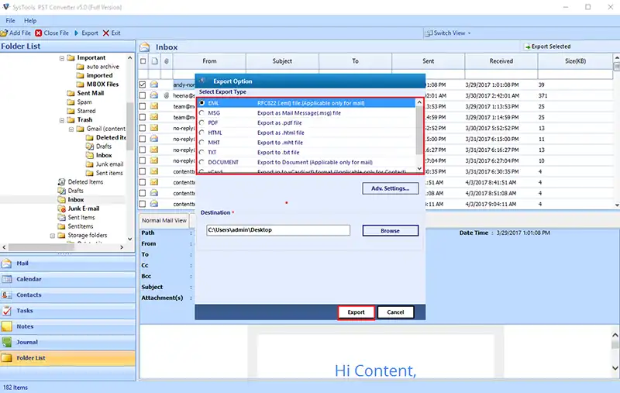
Task: Click the Close File toolbar icon
Action: (38, 33)
